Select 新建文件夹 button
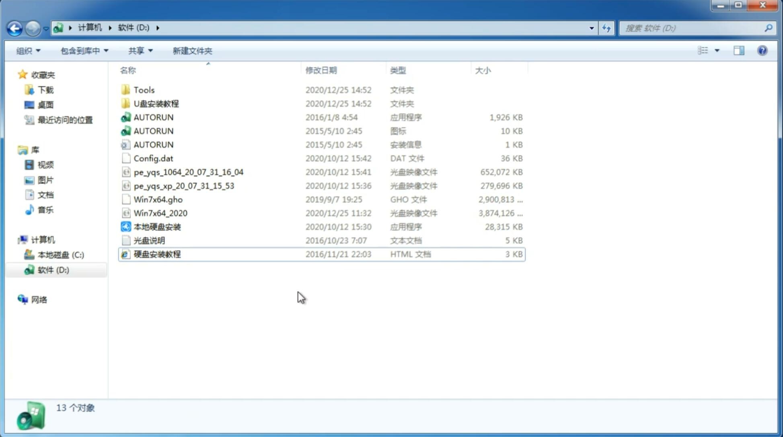Screen dimensions: 783x437 [192, 50]
